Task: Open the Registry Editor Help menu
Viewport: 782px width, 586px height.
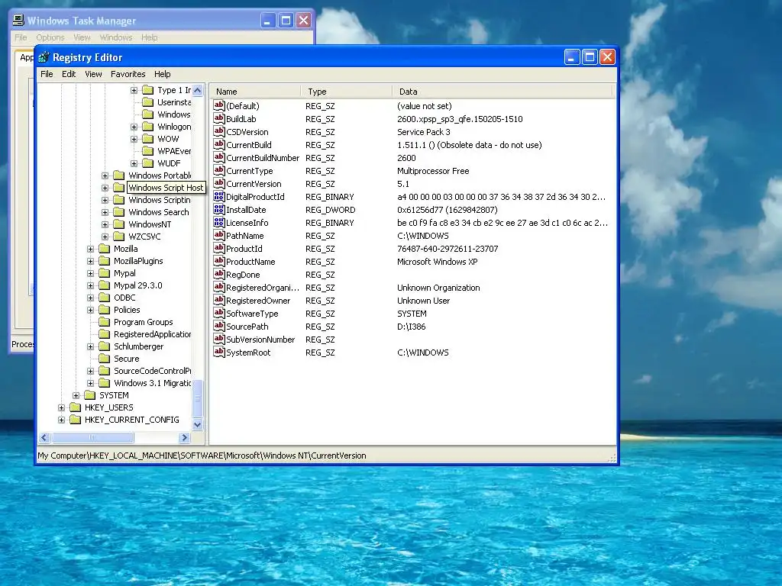Action: point(162,74)
